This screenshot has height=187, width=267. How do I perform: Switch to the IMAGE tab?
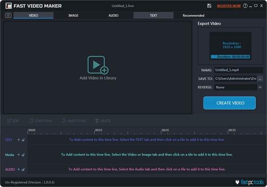coord(73,15)
